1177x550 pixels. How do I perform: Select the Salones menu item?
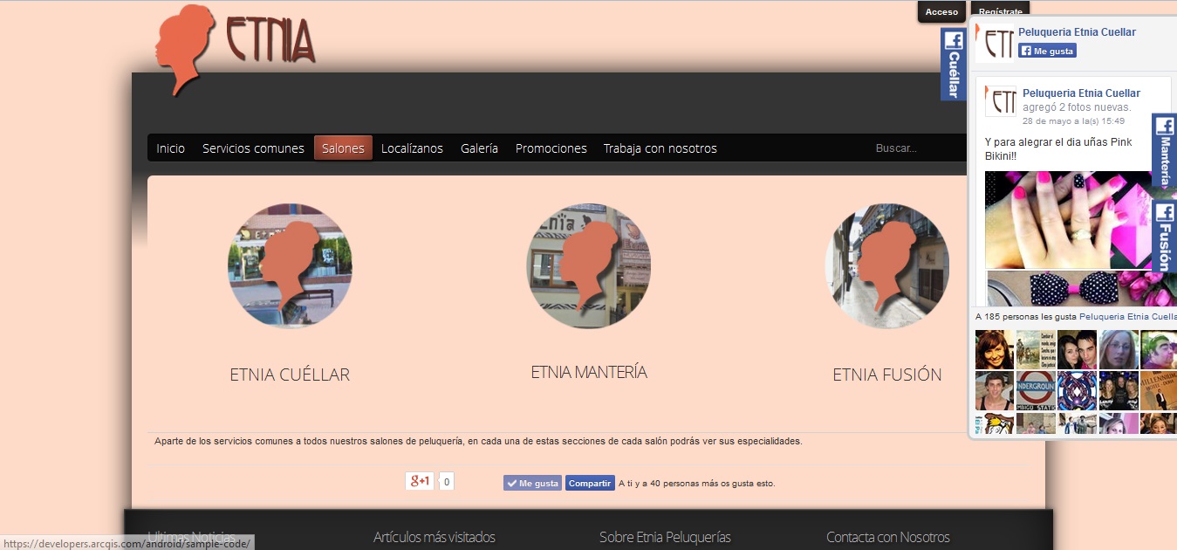click(343, 148)
